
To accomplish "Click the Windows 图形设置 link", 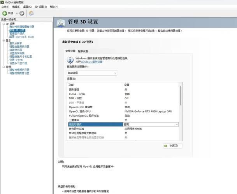I will pos(91,62).
